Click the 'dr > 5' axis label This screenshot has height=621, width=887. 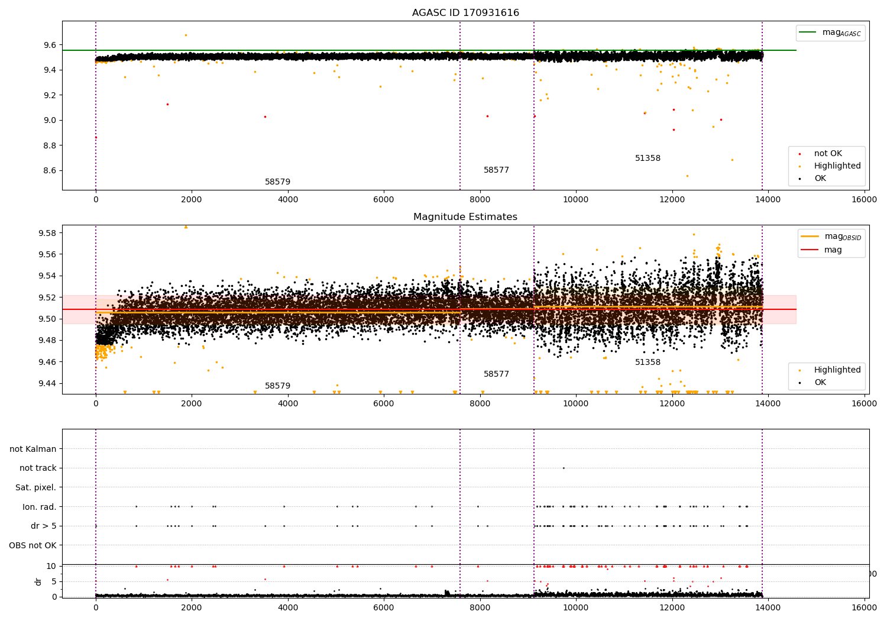(44, 526)
